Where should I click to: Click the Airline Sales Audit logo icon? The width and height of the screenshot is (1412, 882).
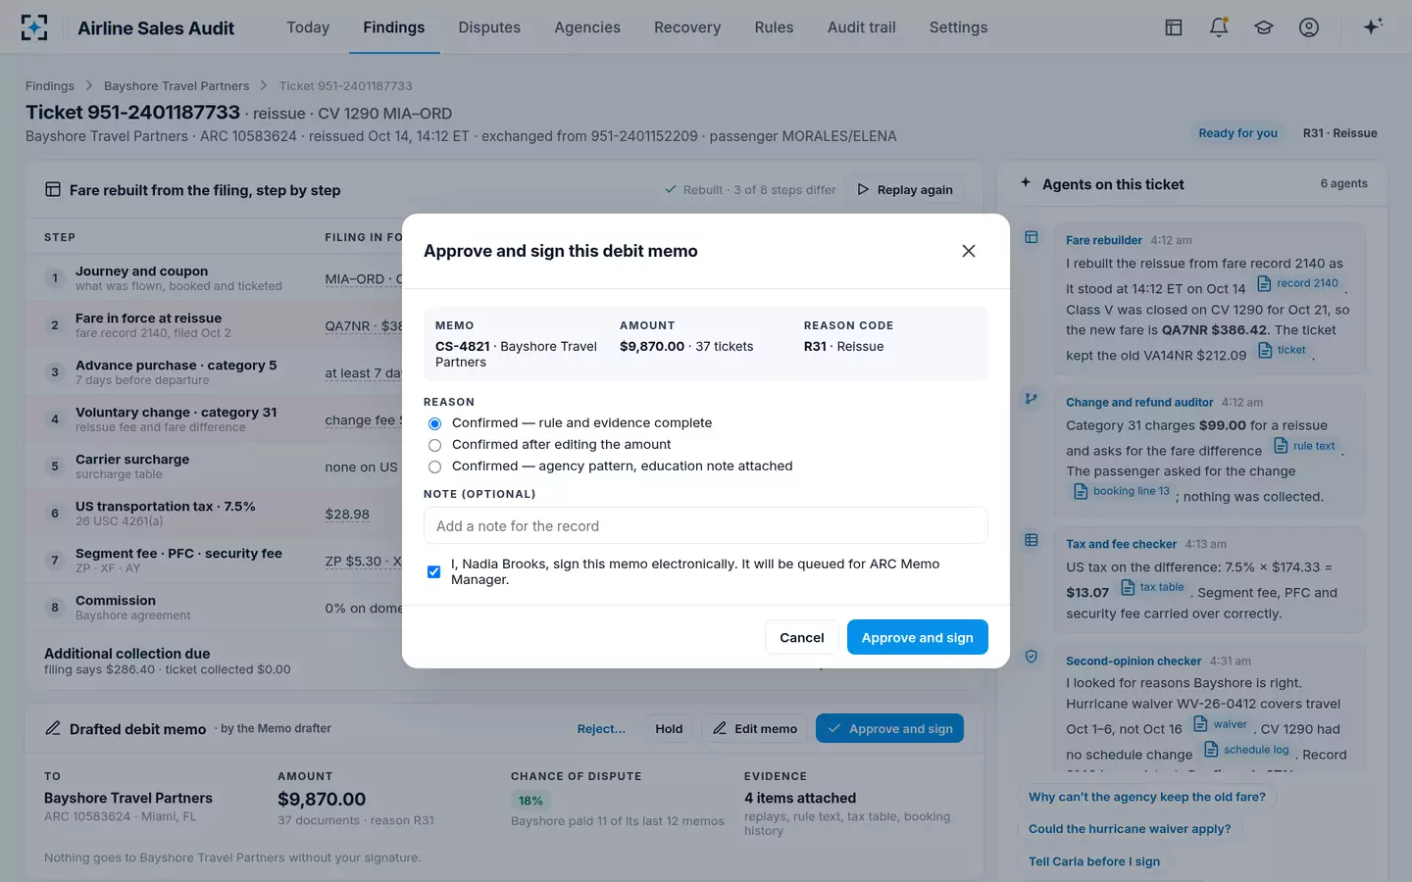click(x=34, y=27)
